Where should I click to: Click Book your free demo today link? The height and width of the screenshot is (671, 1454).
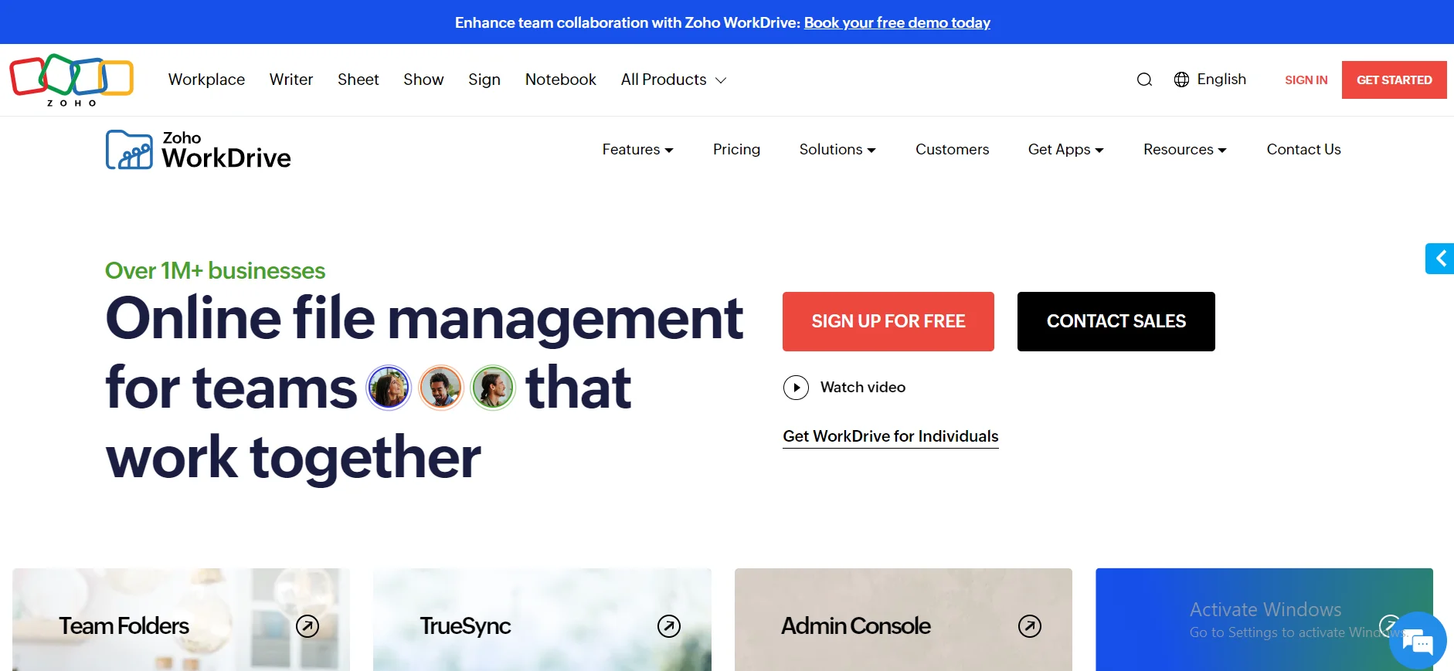pos(897,22)
